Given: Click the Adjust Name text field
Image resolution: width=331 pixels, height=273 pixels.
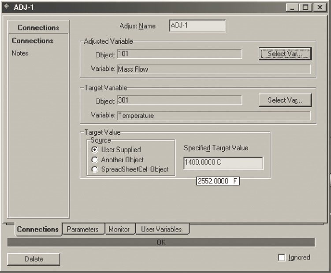Looking at the screenshot, I should (x=197, y=26).
